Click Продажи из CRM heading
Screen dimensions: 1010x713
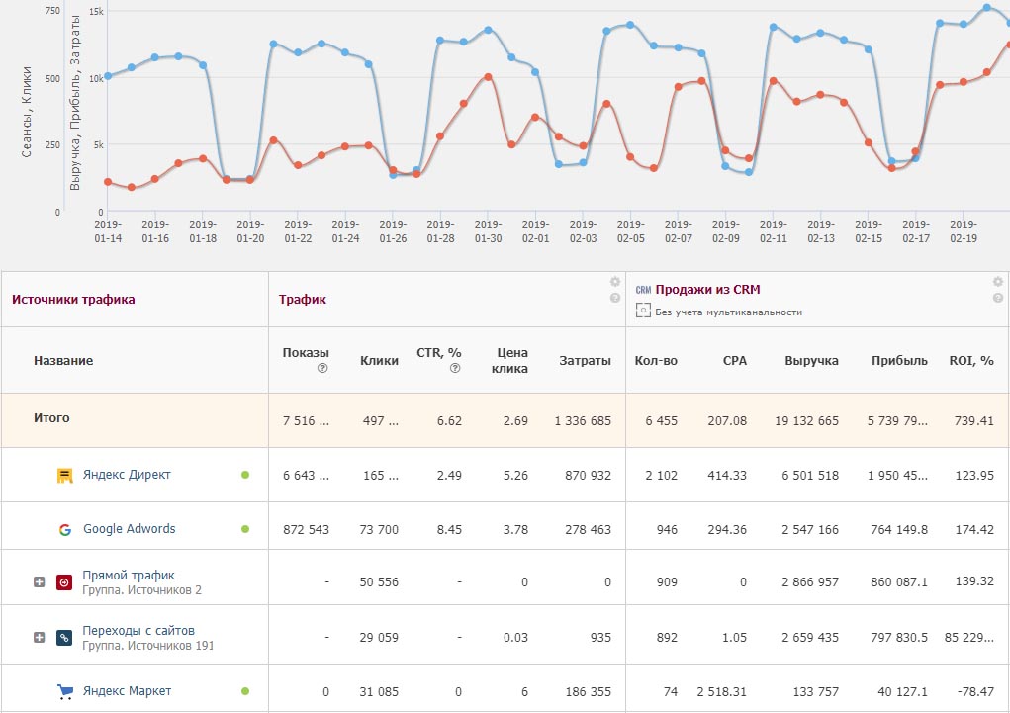coord(707,289)
